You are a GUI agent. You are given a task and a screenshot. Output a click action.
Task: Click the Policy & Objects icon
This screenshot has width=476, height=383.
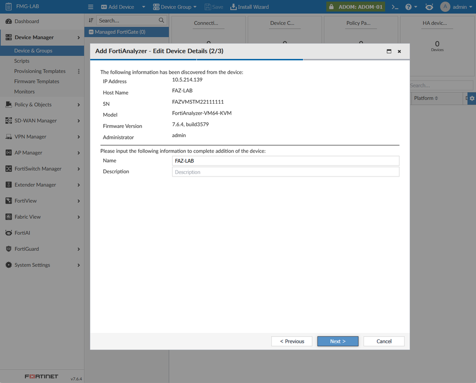9,105
